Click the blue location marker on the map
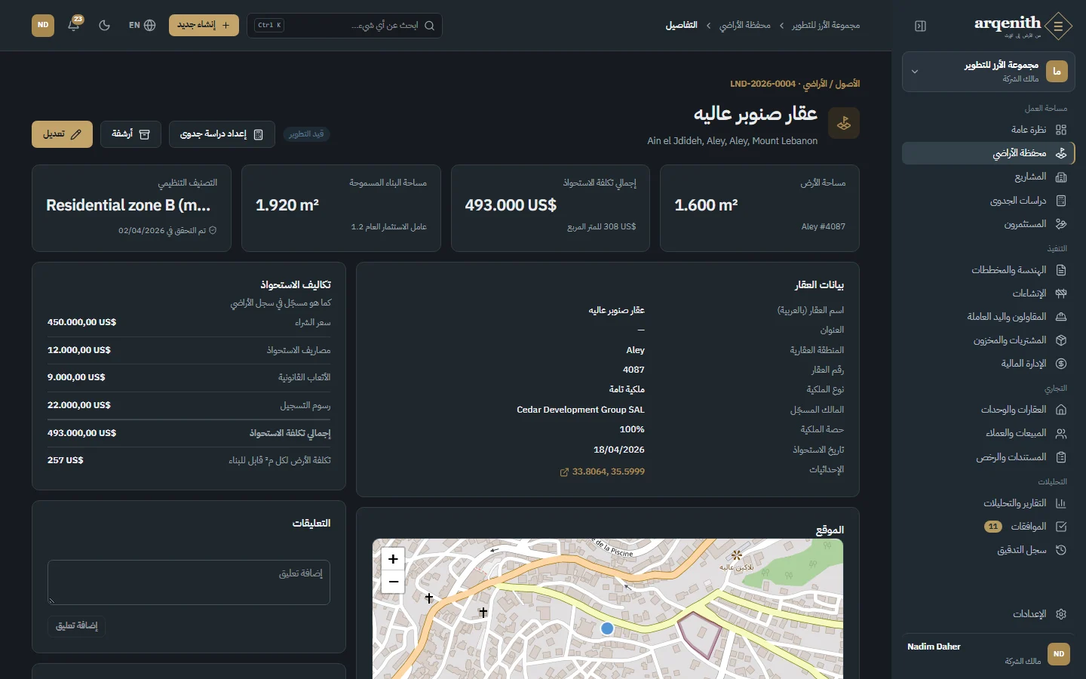The width and height of the screenshot is (1086, 679). click(x=607, y=628)
